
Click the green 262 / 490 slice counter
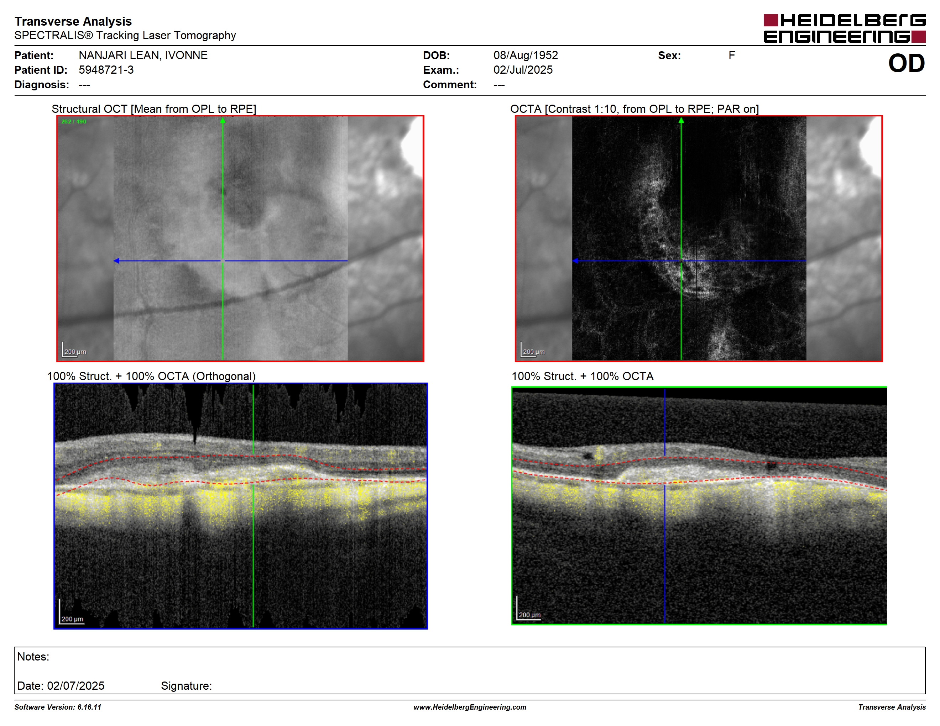tap(74, 122)
